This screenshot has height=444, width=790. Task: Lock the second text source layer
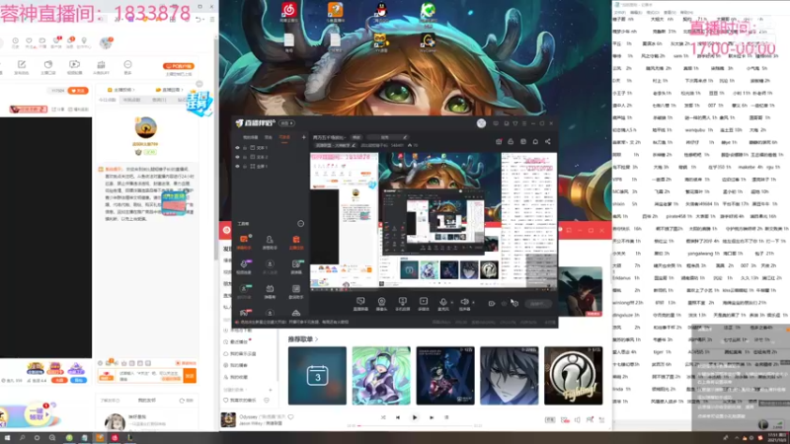(245, 157)
